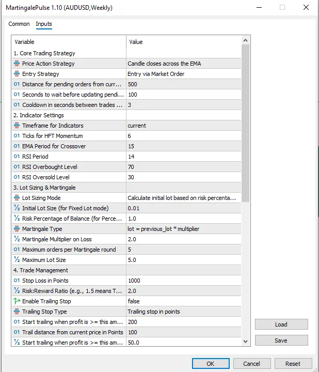Click the fraction icon beside Maximum Lot Size
This screenshot has height=372, width=319.
point(17,259)
